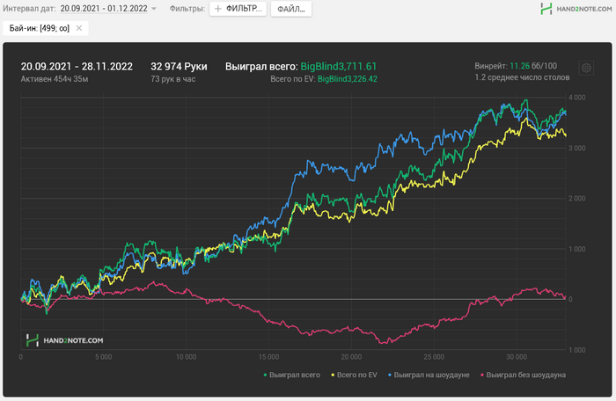
Task: Click the BigBlind3,226.42 EV total value
Action: click(348, 79)
